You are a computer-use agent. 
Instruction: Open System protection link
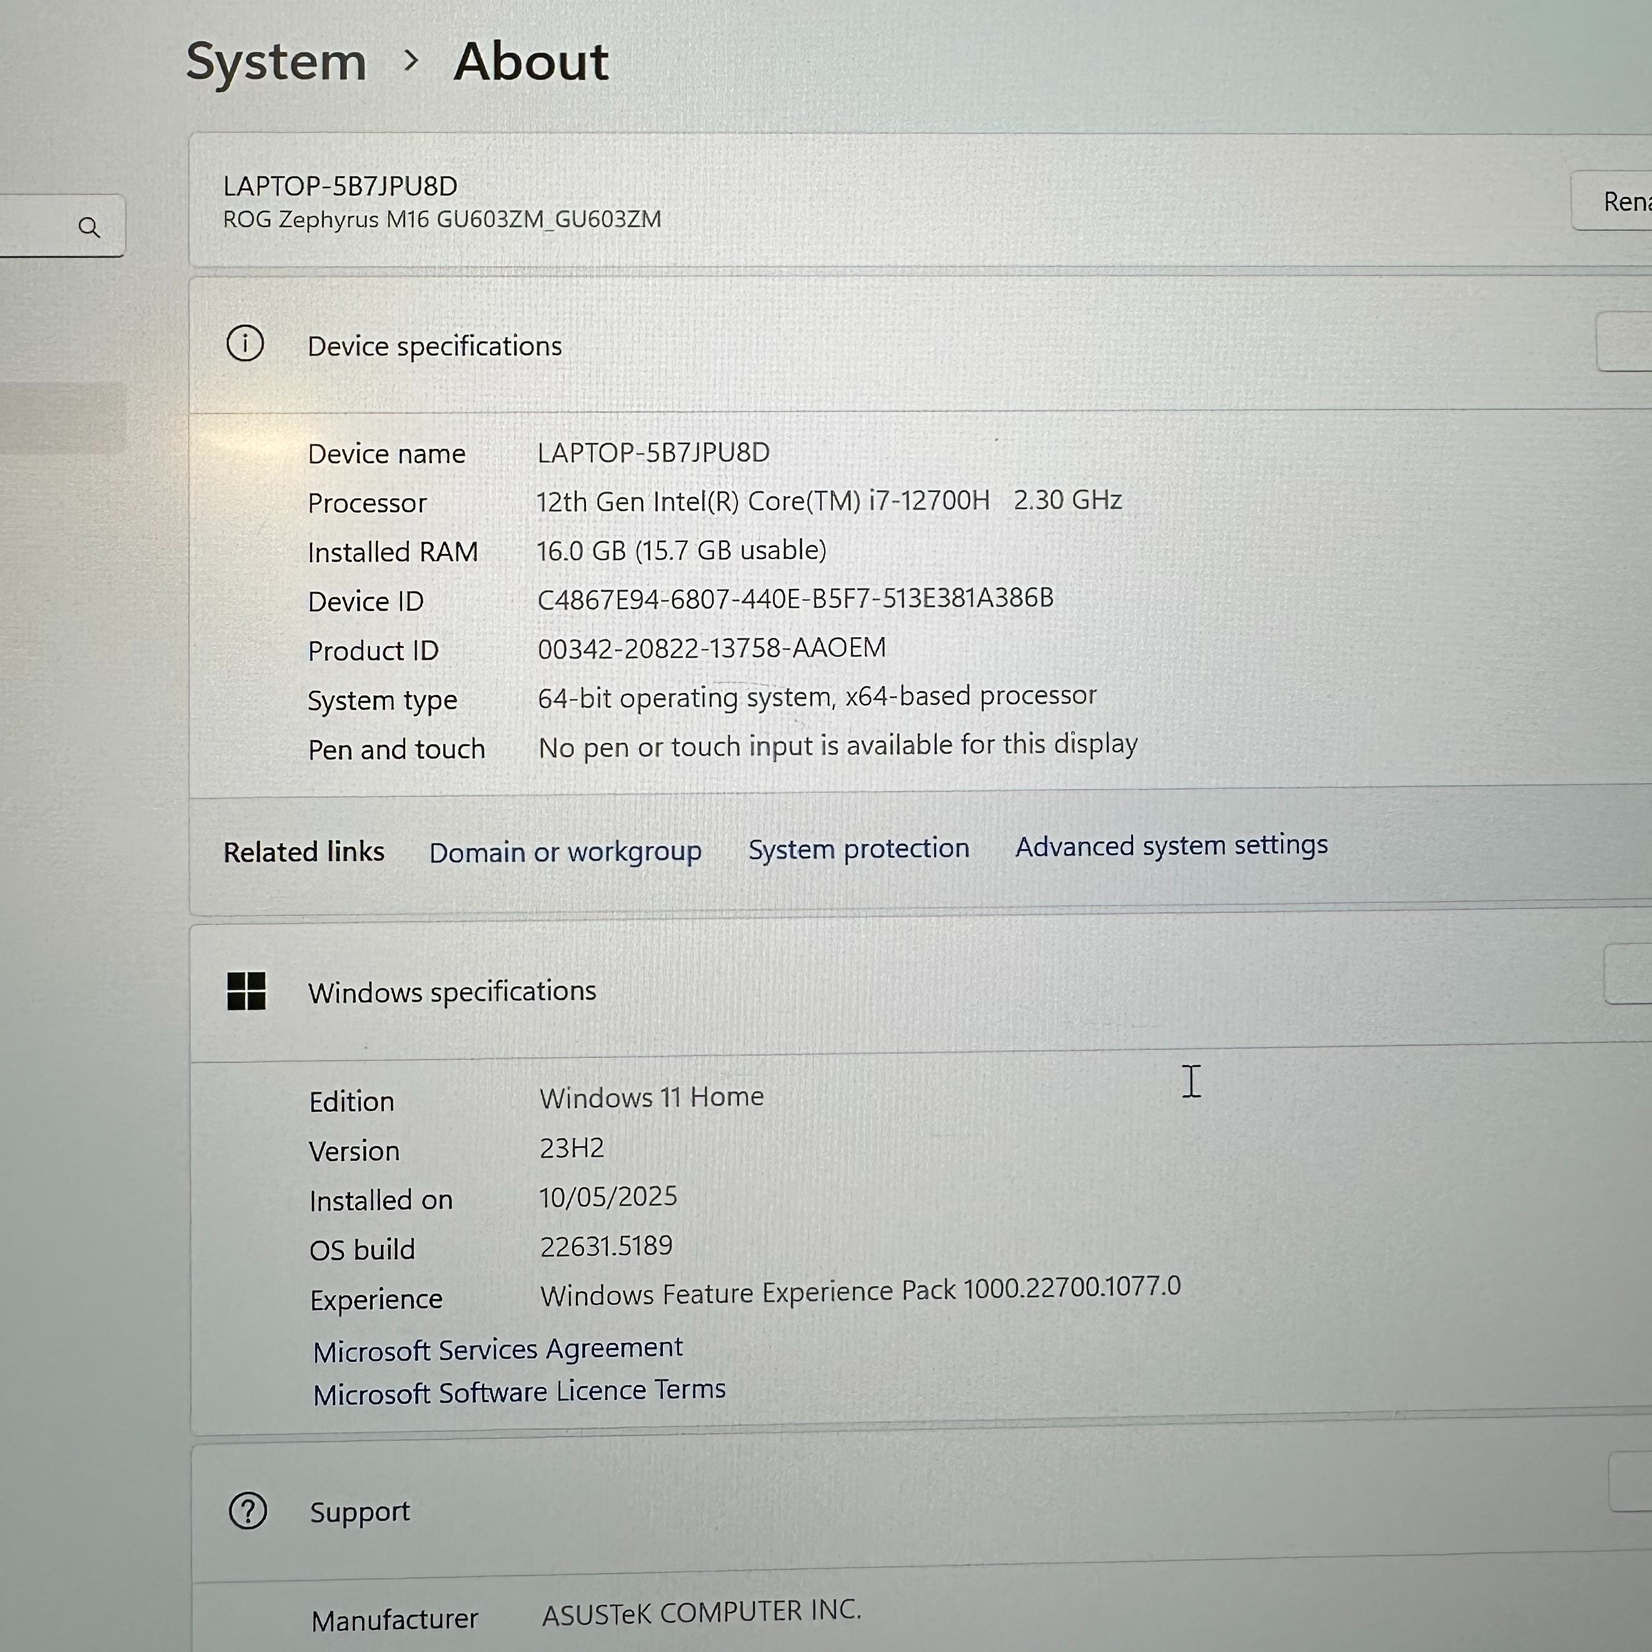click(x=859, y=849)
